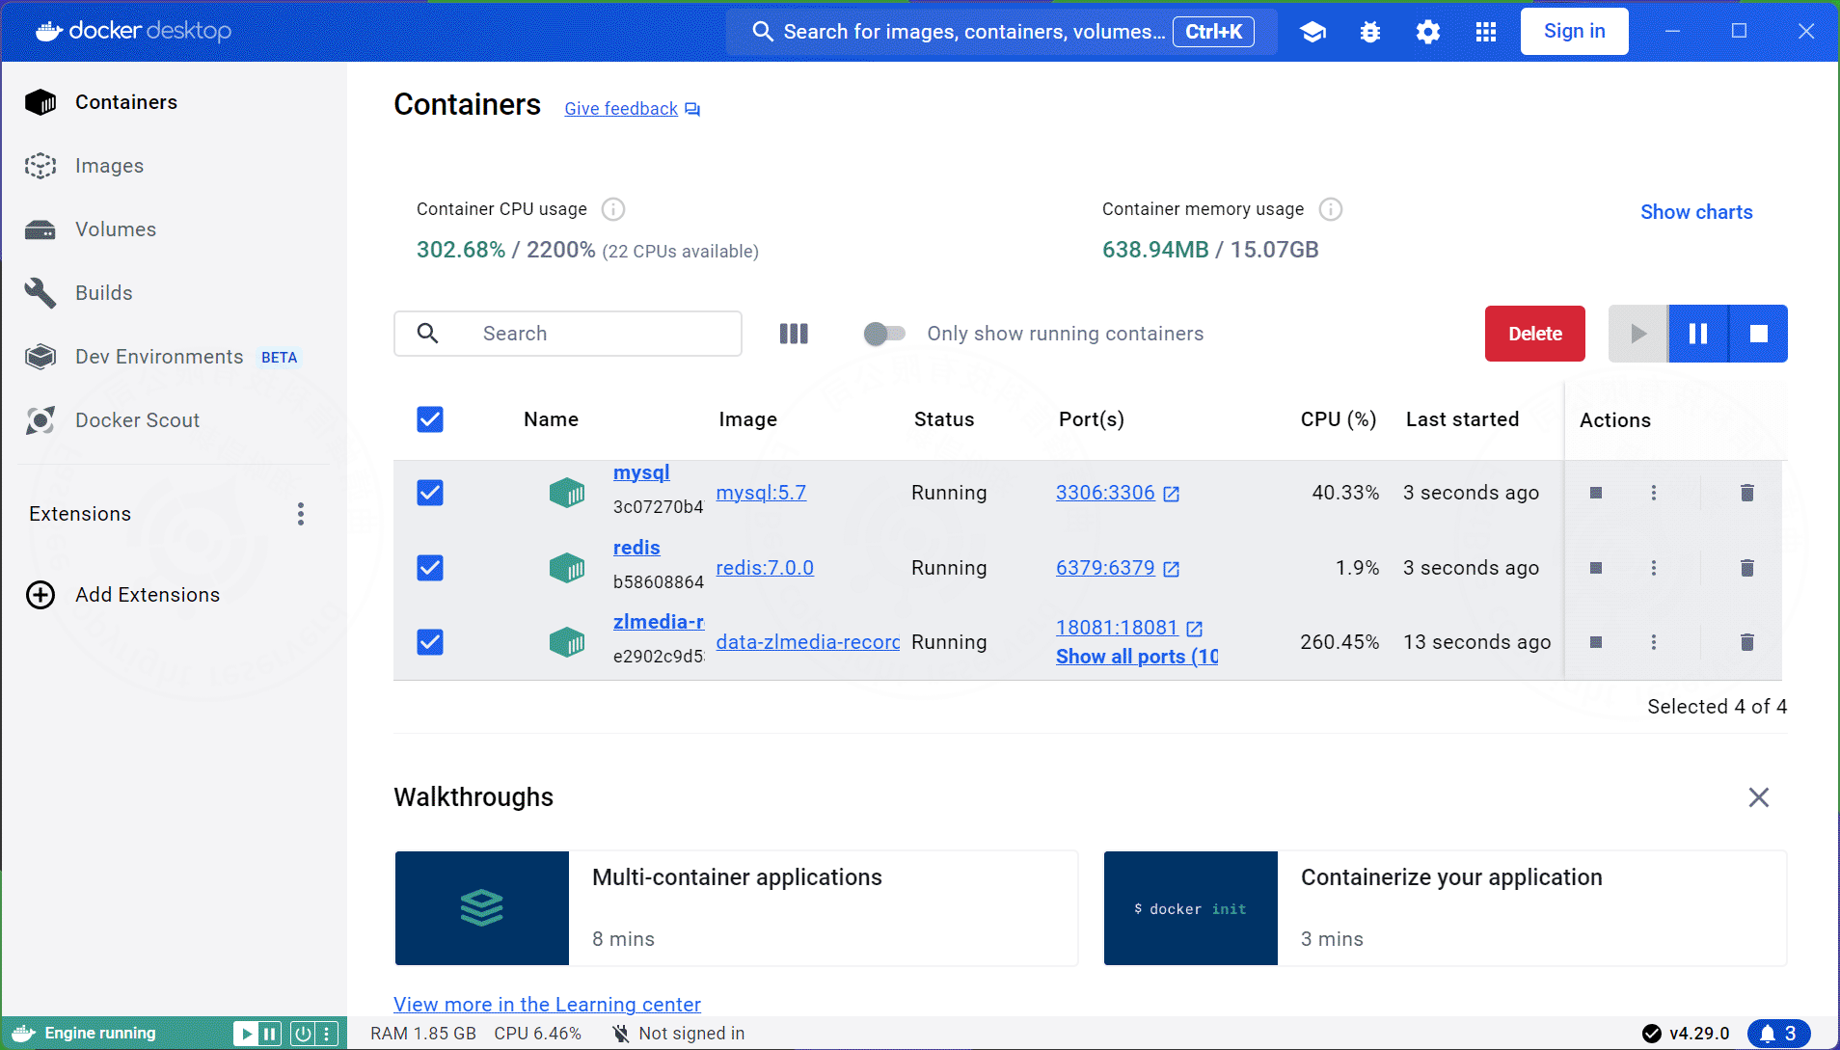Stop the redis container

point(1596,568)
